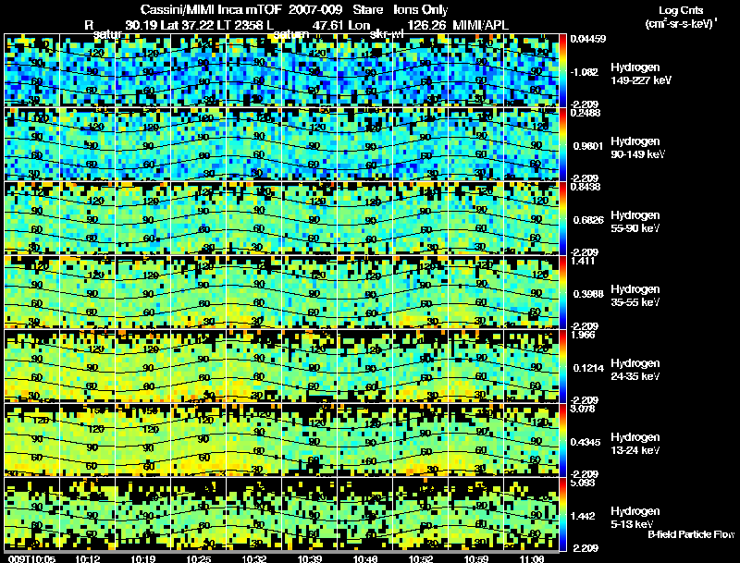Click the 0.3988 colorbar value
The image size is (740, 563).
pyautogui.click(x=588, y=294)
